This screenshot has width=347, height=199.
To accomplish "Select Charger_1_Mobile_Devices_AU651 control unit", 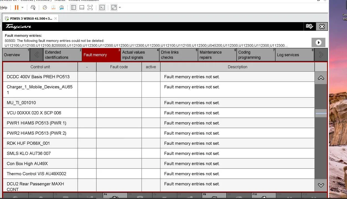I will point(40,90).
